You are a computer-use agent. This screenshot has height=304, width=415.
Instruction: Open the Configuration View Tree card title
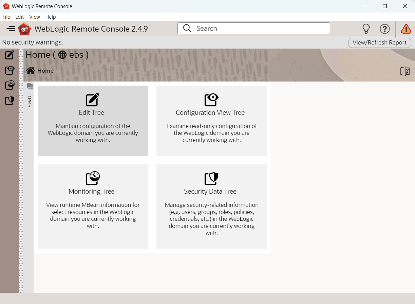210,112
